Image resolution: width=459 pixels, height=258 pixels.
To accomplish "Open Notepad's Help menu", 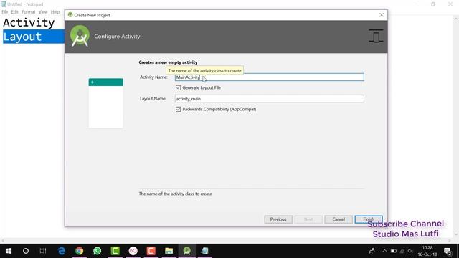I will pos(55,12).
